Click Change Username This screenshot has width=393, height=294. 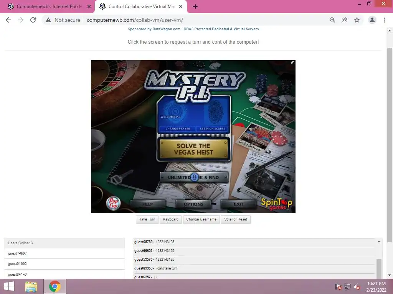coord(201,219)
